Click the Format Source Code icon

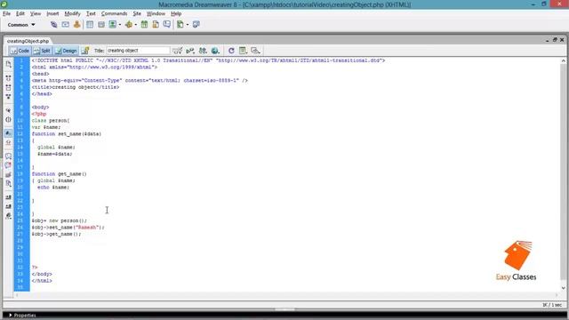(x=8, y=216)
